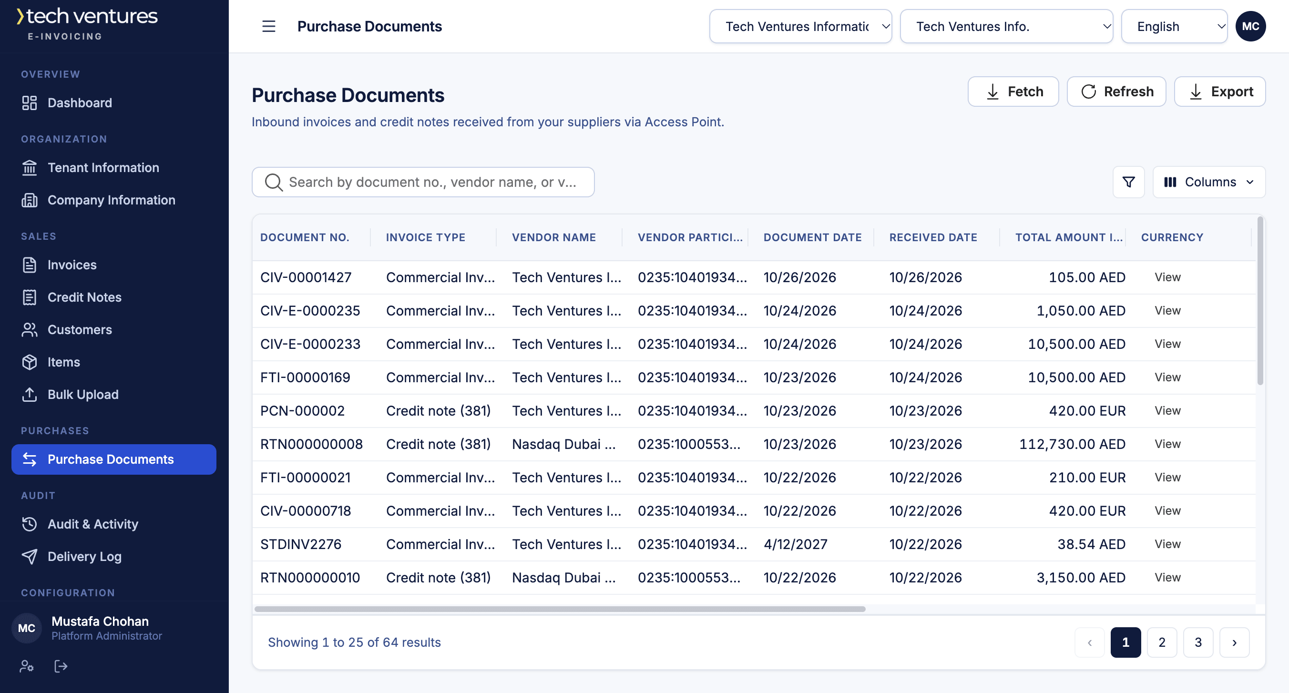Focus the document search field
Screen dimensions: 1289x693
(423, 182)
